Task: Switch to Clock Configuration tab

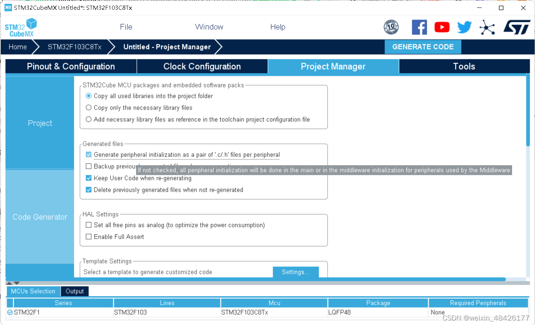Action: 202,66
